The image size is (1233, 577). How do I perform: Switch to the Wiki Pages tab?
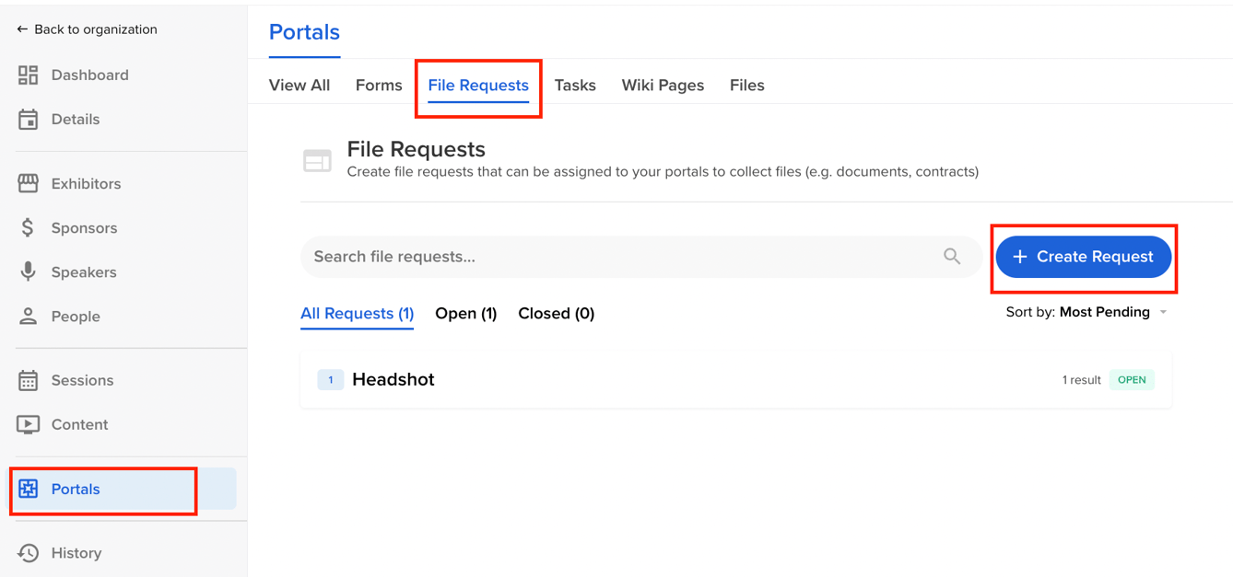tap(663, 85)
